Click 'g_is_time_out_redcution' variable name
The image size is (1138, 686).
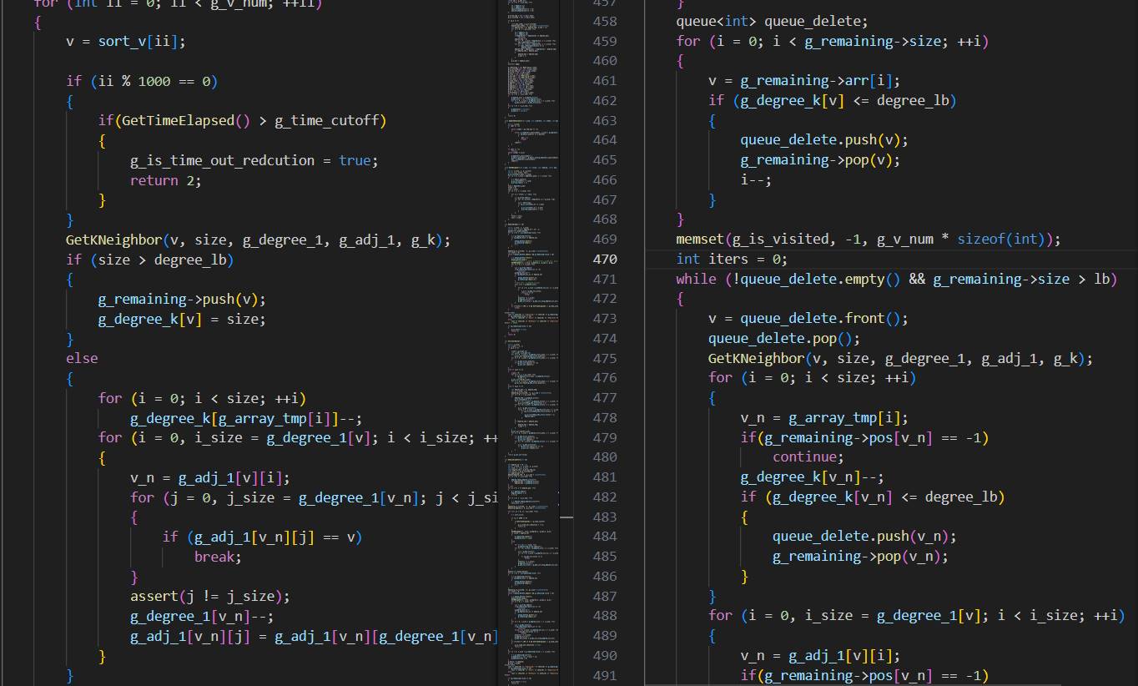[222, 160]
